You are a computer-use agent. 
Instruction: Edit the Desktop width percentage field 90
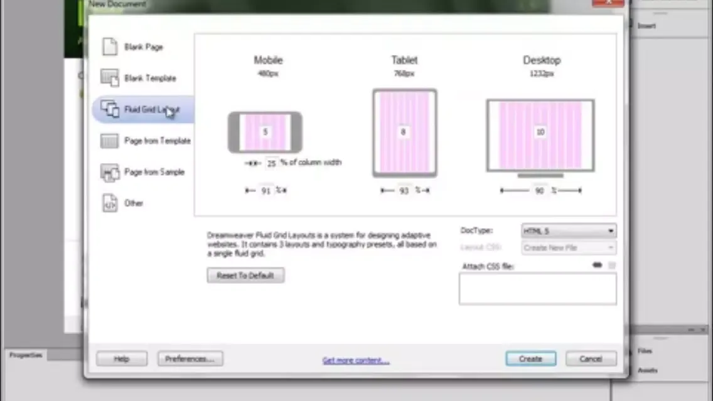[539, 191]
